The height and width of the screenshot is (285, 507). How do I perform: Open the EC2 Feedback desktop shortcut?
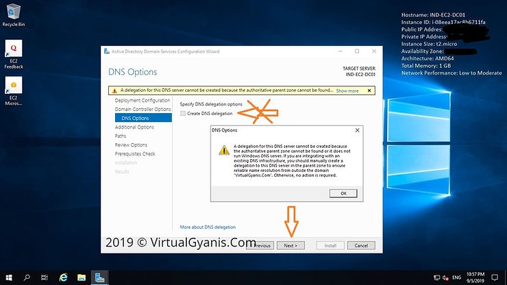click(x=14, y=49)
